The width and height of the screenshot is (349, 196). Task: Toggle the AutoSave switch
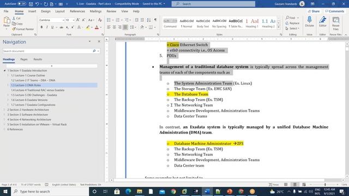(x=22, y=4)
